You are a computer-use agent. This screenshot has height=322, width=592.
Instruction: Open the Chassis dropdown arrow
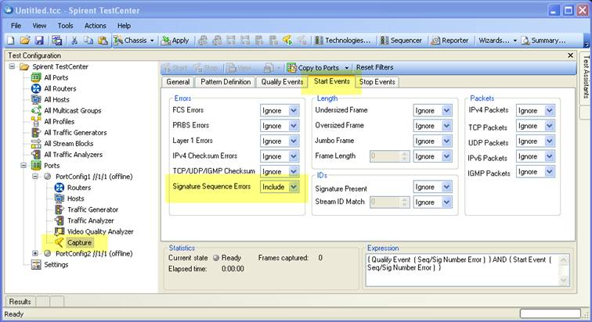pos(152,41)
